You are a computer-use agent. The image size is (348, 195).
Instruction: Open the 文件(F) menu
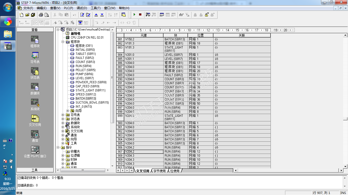tap(28, 8)
